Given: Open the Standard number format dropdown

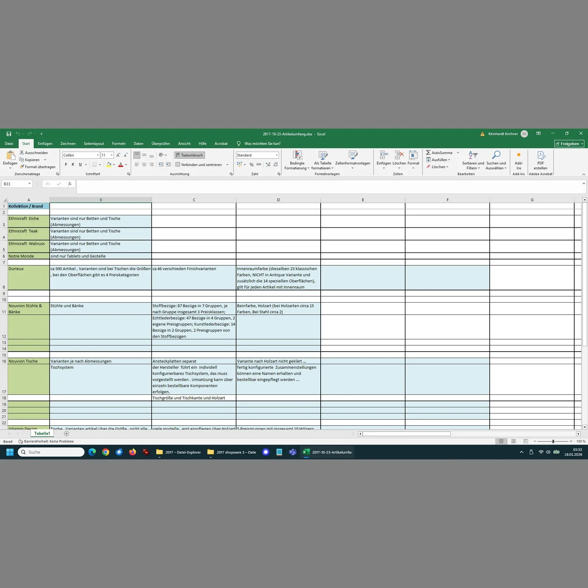Looking at the screenshot, I should coord(277,155).
